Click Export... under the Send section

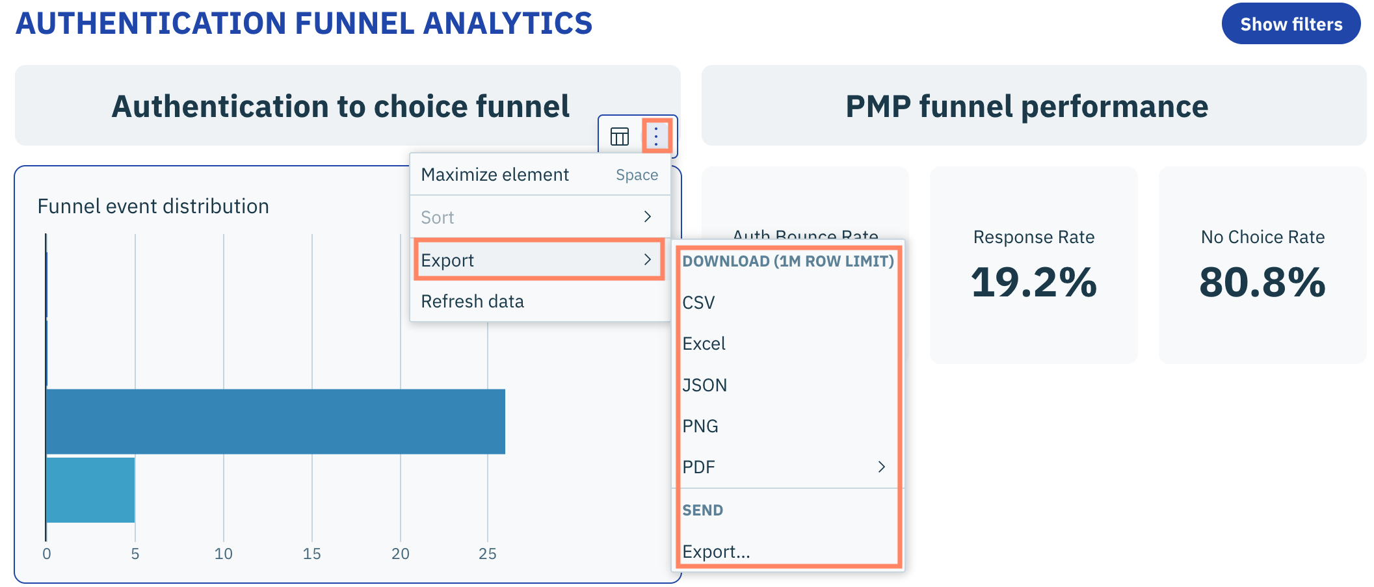tap(716, 552)
